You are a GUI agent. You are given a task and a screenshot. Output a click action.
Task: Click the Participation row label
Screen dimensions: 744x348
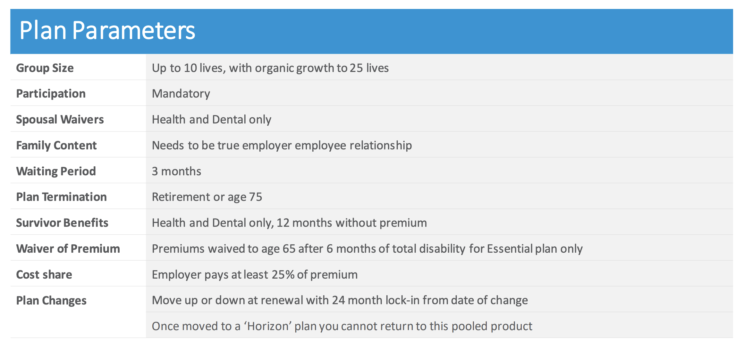(51, 94)
